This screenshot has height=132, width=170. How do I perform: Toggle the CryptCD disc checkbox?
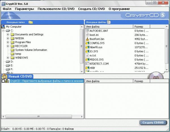tap(3, 81)
